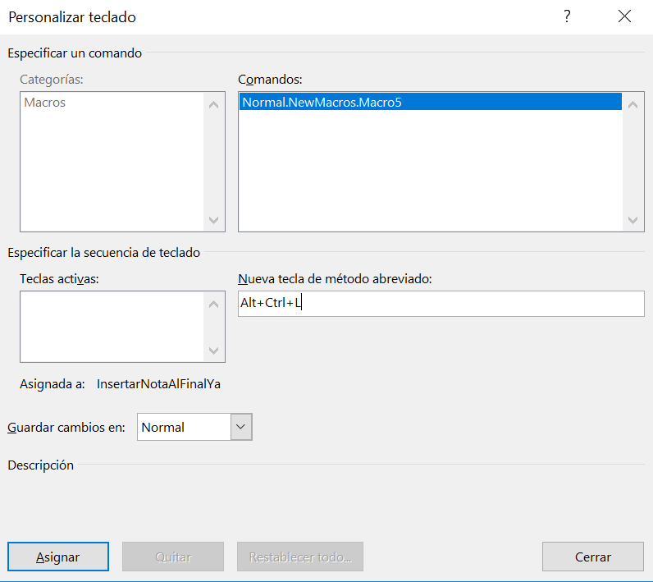Select Macros in Categorías list

45,103
